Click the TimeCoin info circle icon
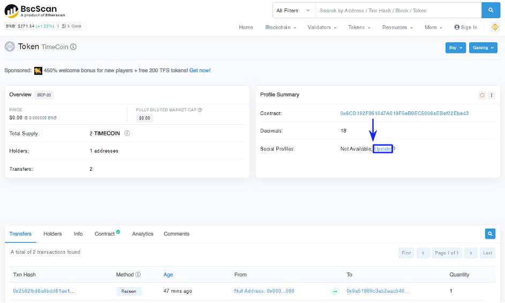This screenshot has height=303, width=505. coord(73,47)
